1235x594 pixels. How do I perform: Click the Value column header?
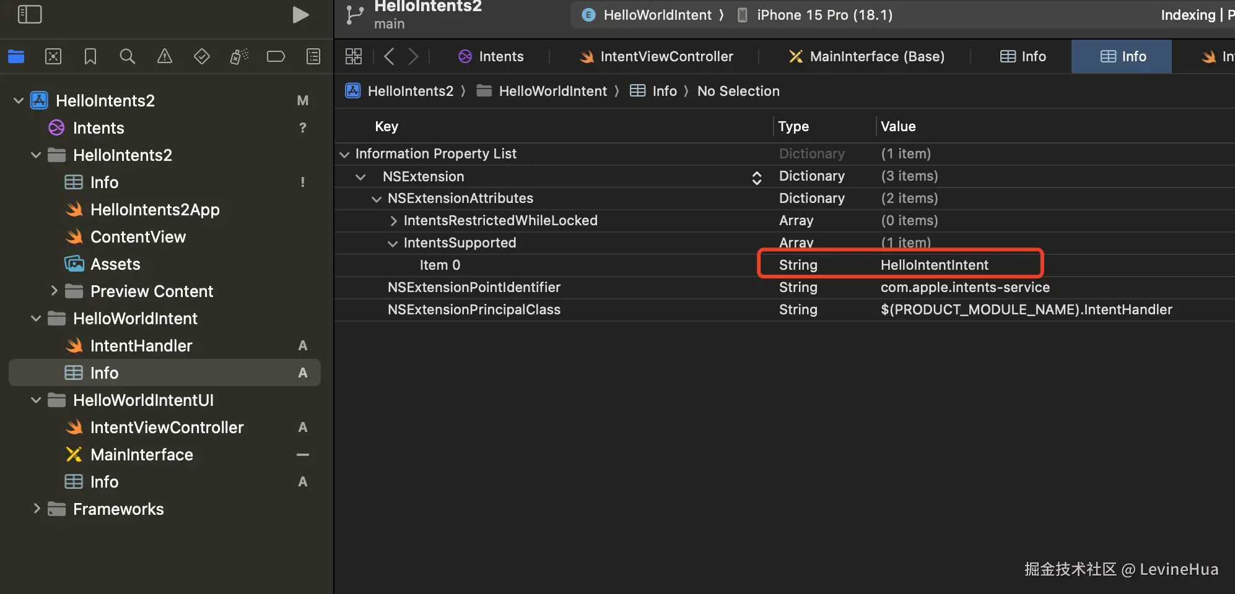point(898,126)
